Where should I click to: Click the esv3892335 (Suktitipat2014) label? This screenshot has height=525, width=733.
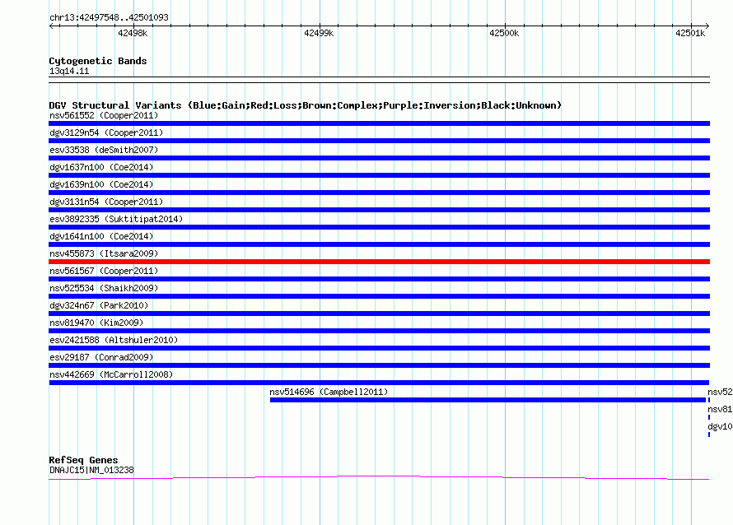tap(116, 220)
